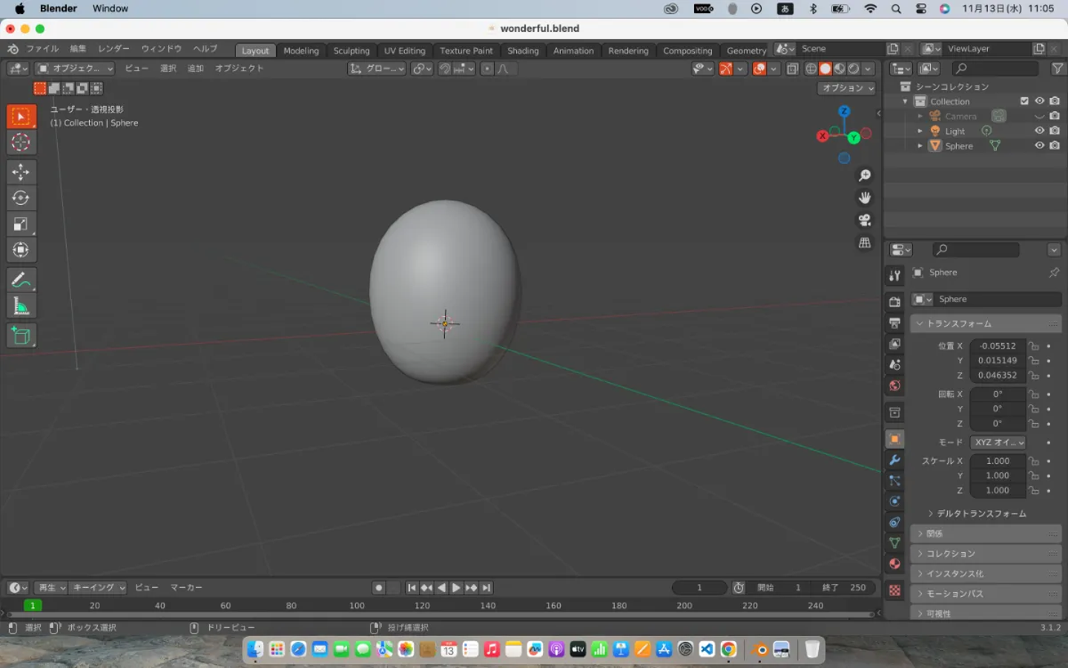
Task: Select the Move tool in left toolbar
Action: (x=21, y=172)
